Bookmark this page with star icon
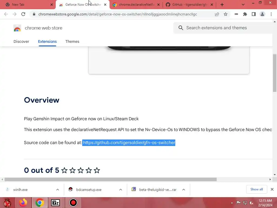Screen dimensions: 277x208 226,14
